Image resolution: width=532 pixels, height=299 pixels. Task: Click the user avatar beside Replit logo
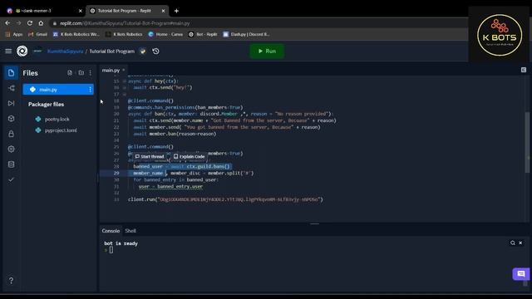pyautogui.click(x=37, y=51)
